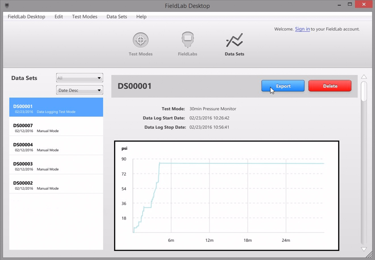Viewport: 375px width, 260px height.
Task: Open the Edit menu
Action: (59, 16)
